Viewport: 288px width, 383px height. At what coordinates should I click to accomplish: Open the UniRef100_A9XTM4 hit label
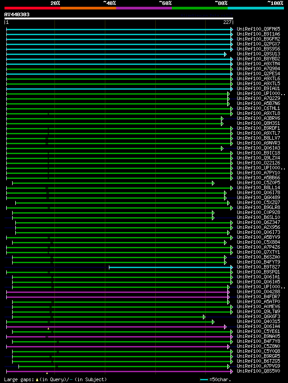(x=258, y=64)
